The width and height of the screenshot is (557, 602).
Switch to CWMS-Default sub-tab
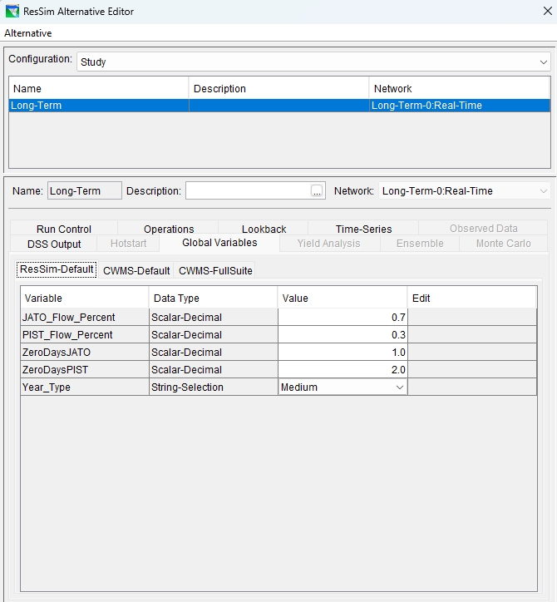tap(136, 270)
